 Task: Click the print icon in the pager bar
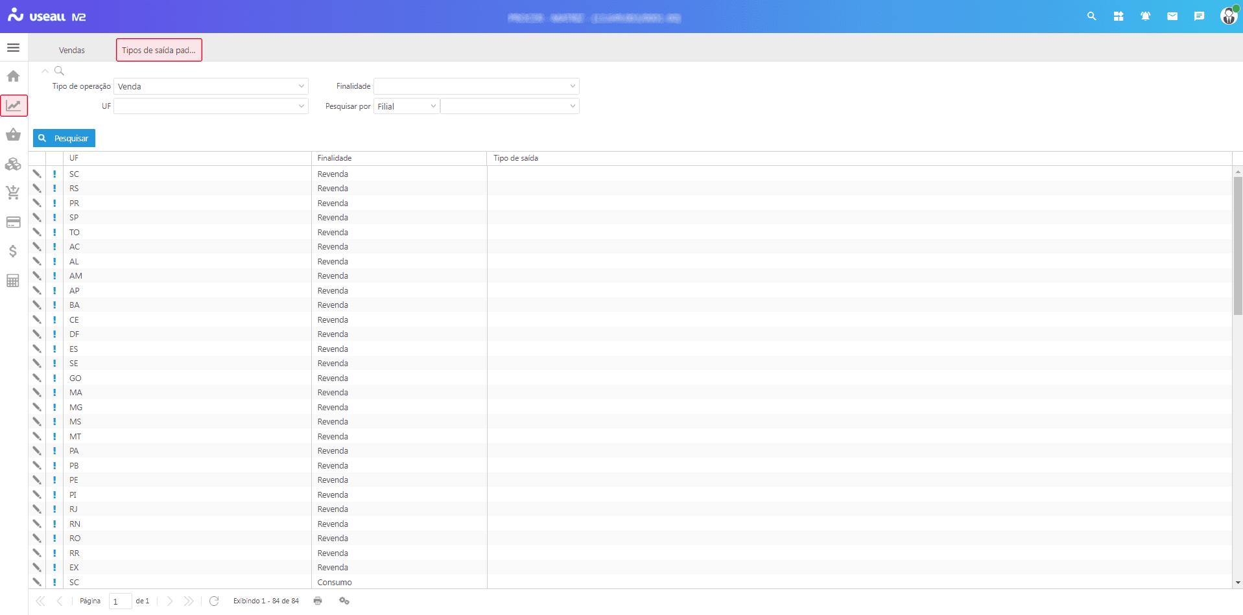pos(318,601)
